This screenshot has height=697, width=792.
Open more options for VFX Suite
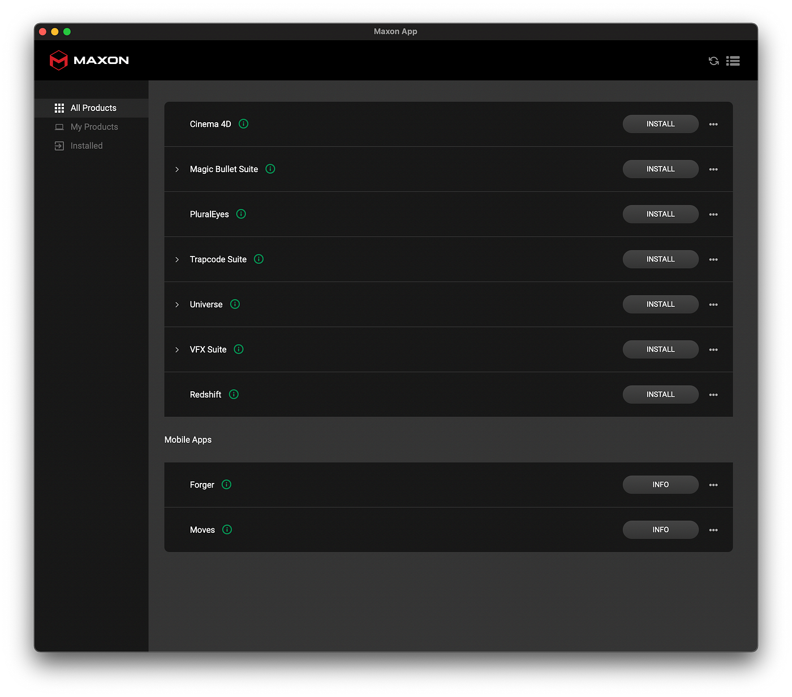point(713,350)
